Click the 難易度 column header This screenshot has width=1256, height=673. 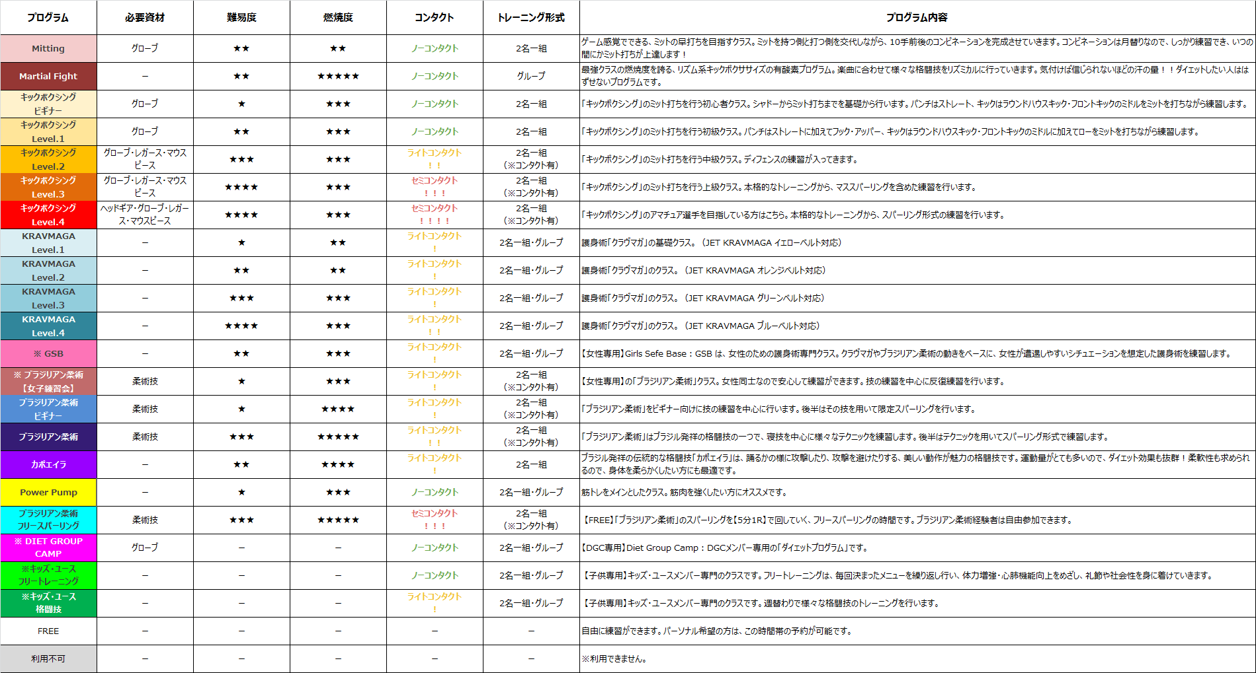tap(241, 17)
